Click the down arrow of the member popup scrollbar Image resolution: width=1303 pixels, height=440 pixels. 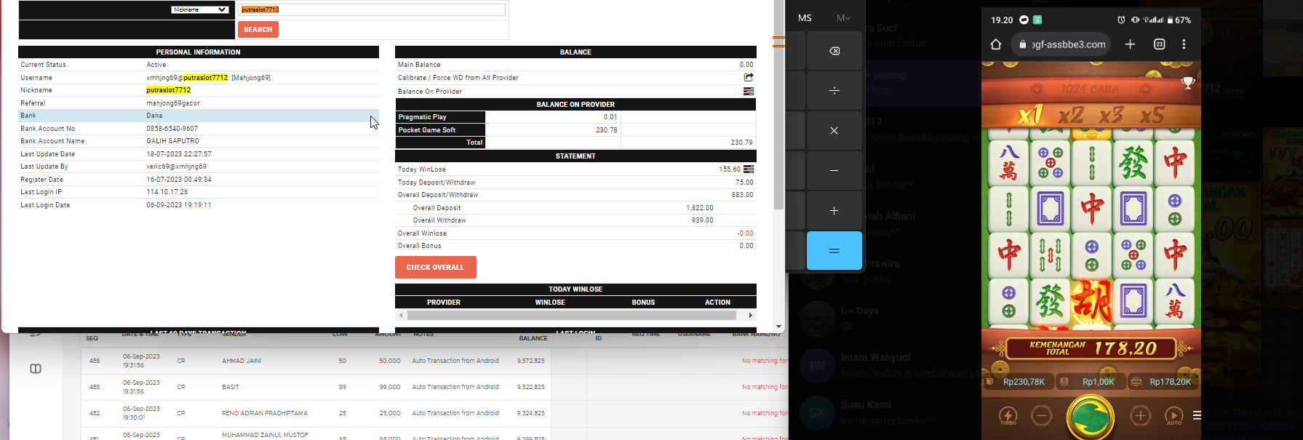tap(778, 327)
